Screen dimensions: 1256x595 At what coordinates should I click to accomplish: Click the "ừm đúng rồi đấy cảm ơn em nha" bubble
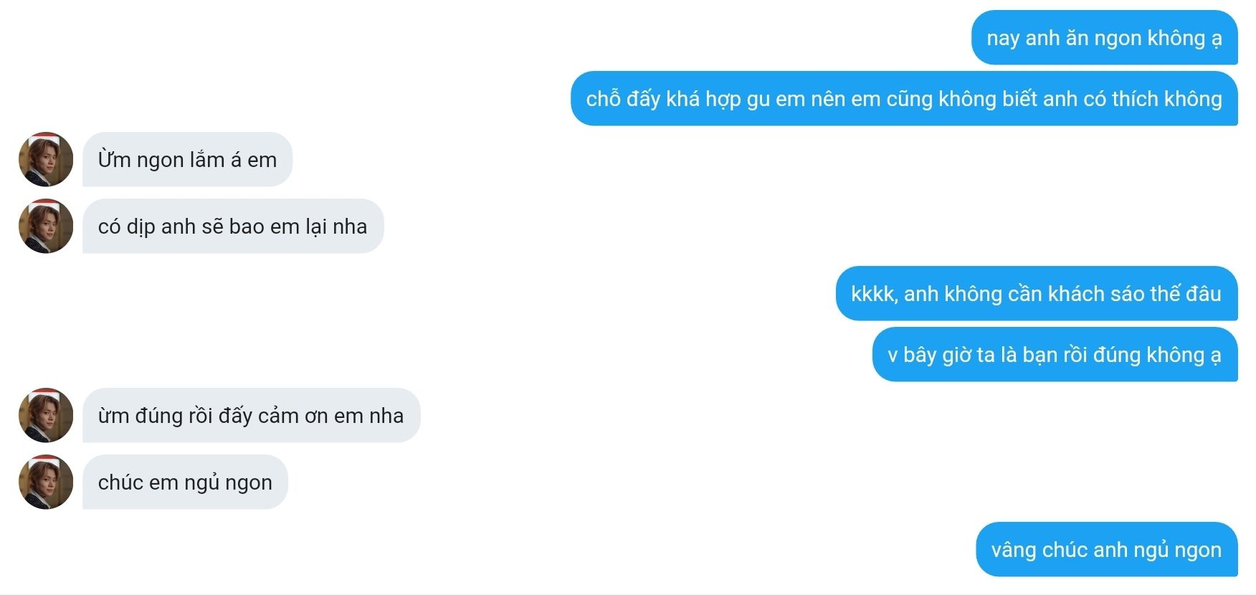(x=250, y=416)
